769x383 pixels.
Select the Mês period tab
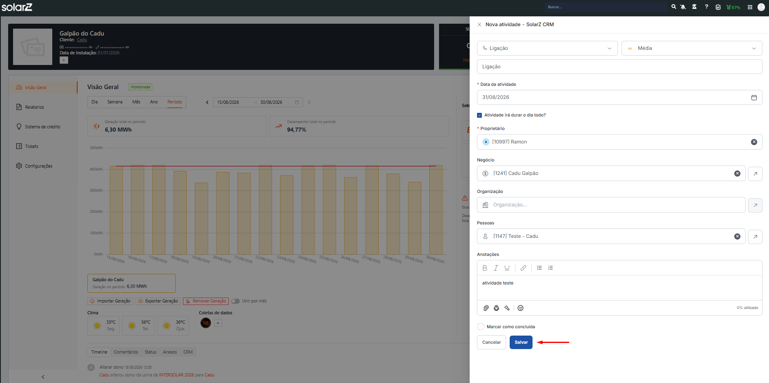click(x=136, y=102)
